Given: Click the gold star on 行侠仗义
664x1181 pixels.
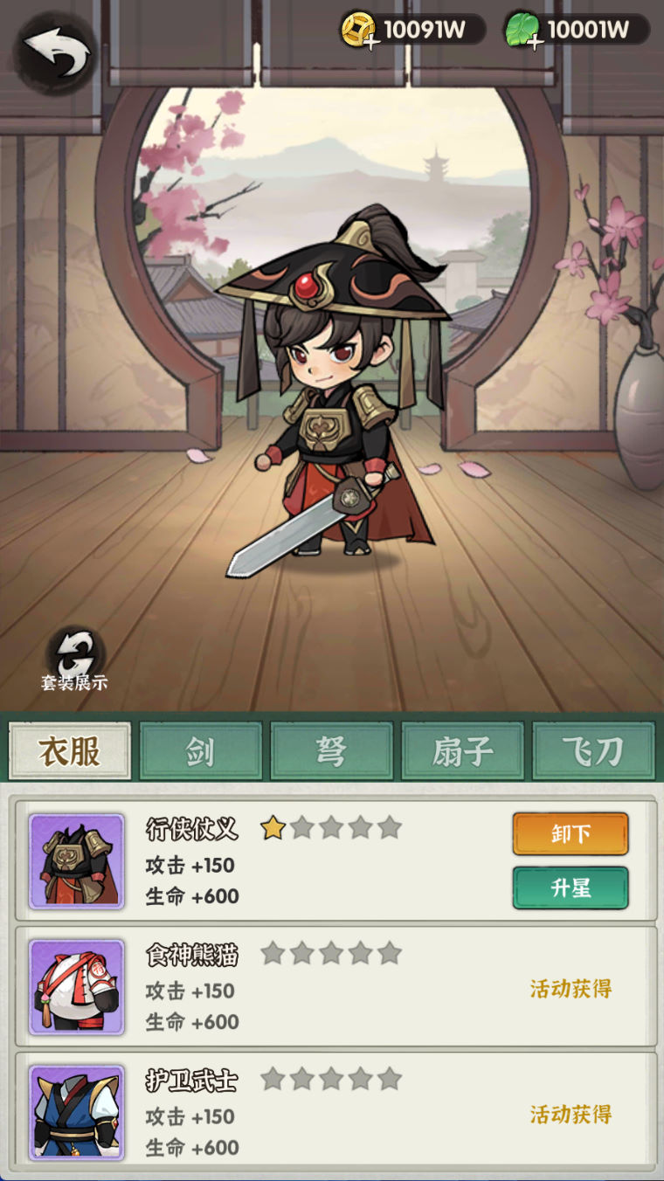Looking at the screenshot, I should pyautogui.click(x=273, y=827).
